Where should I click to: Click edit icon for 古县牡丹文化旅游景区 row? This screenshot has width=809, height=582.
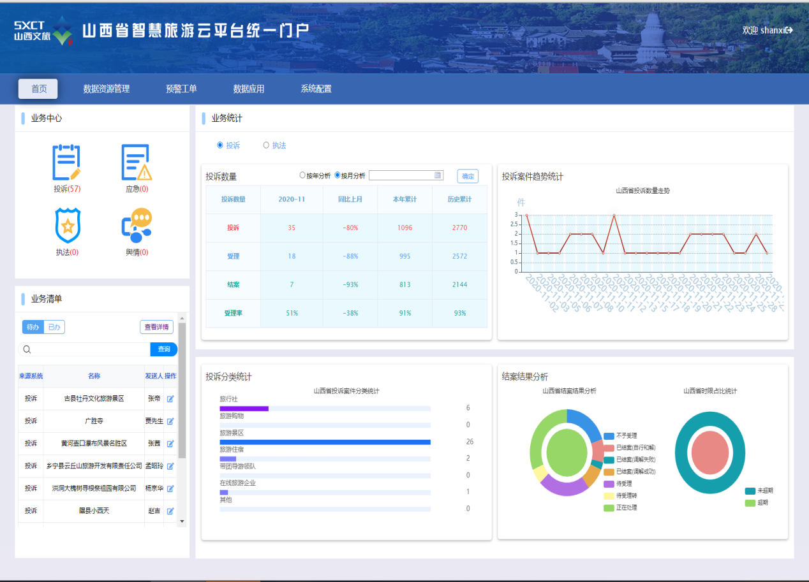[x=170, y=399]
